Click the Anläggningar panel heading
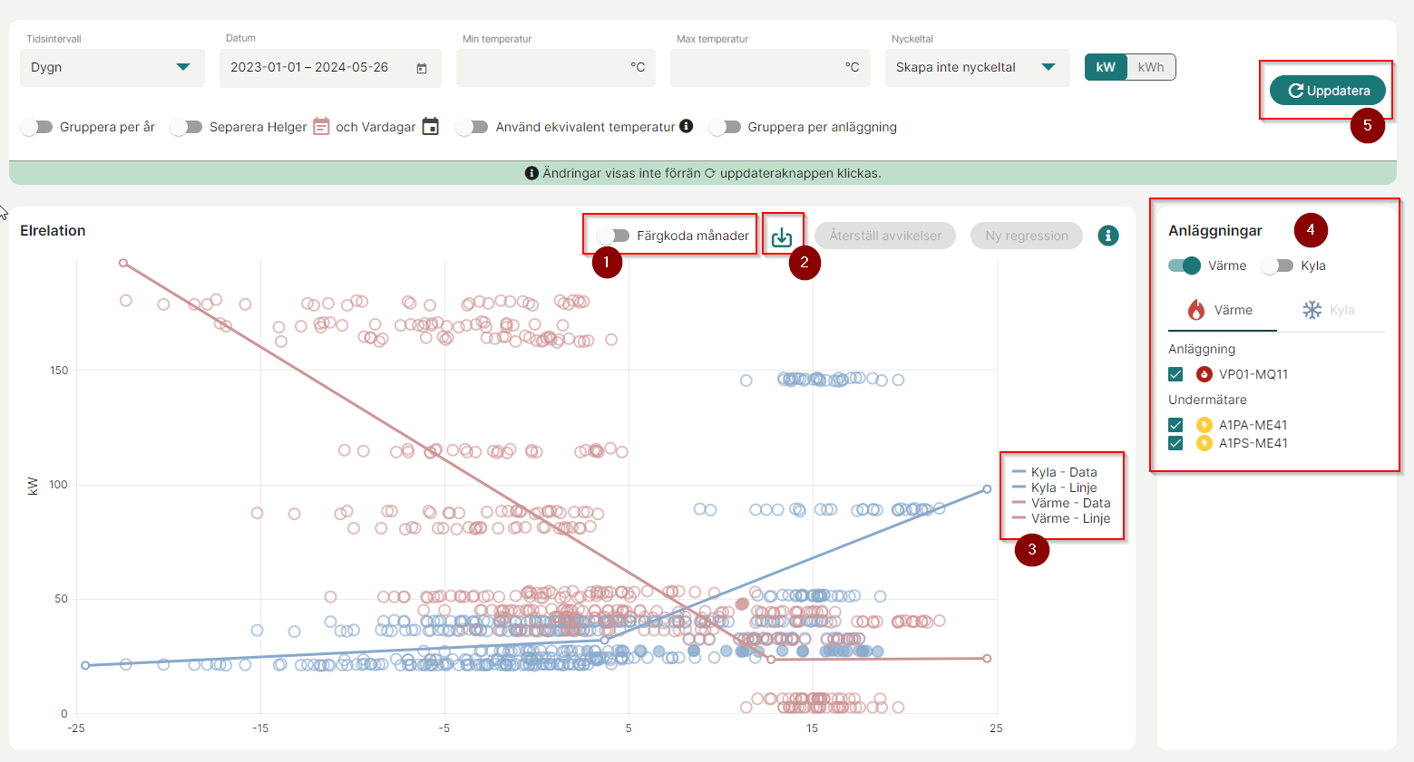This screenshot has height=762, width=1414. pos(1215,230)
